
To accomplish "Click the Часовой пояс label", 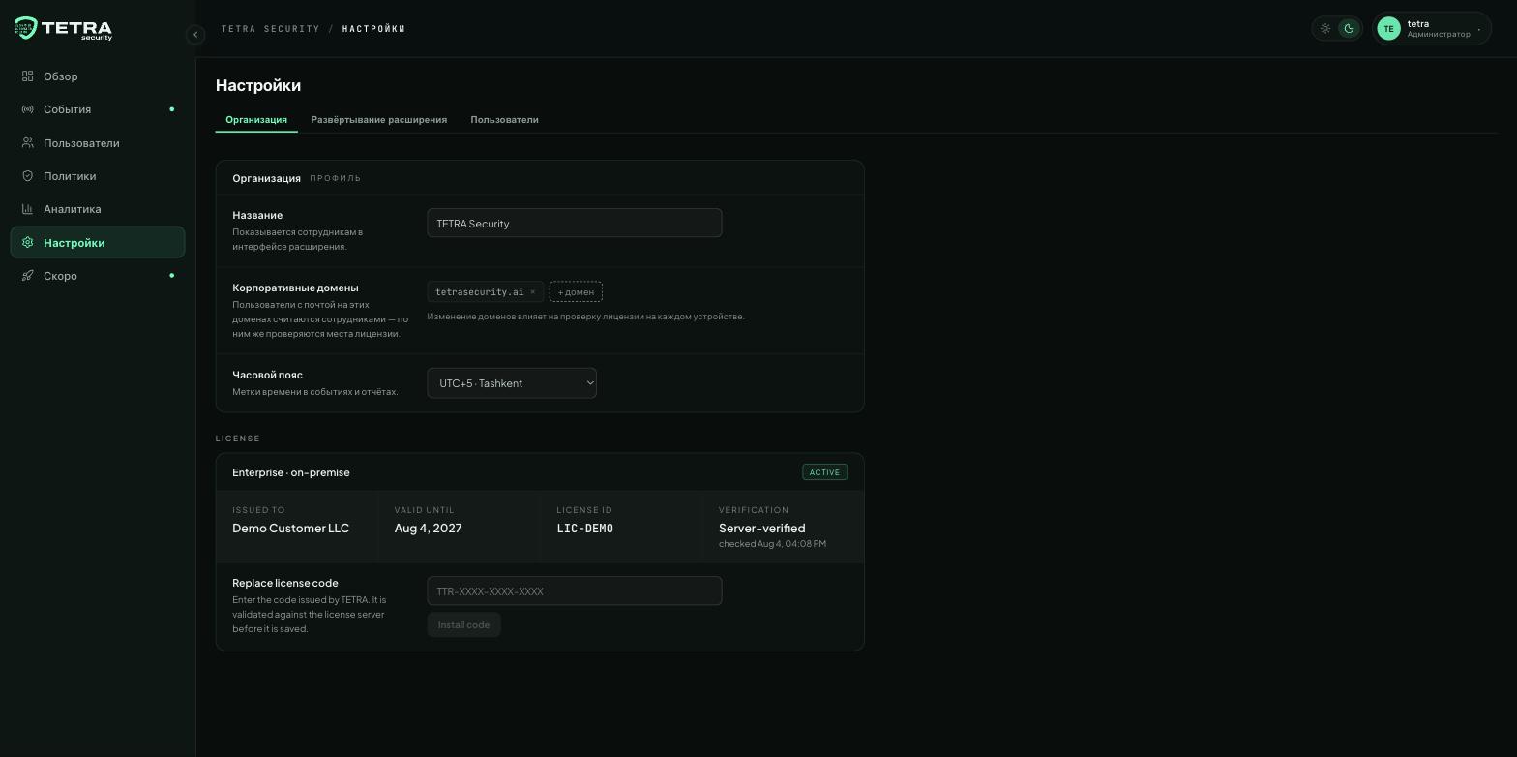I will coord(267,376).
